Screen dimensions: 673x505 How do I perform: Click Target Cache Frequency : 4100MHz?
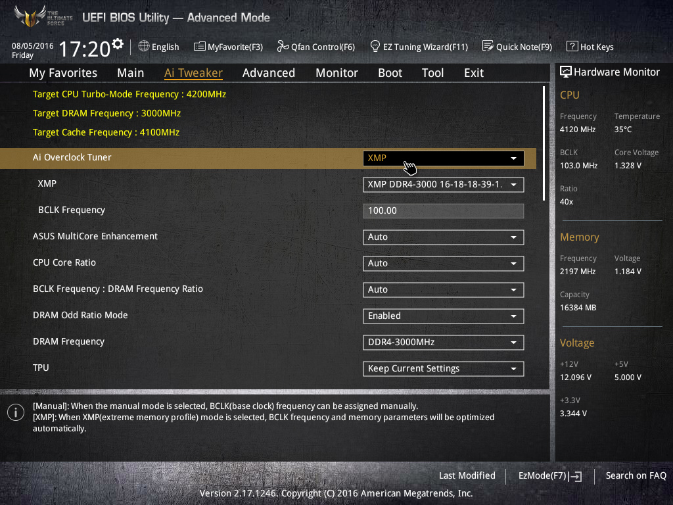(106, 132)
